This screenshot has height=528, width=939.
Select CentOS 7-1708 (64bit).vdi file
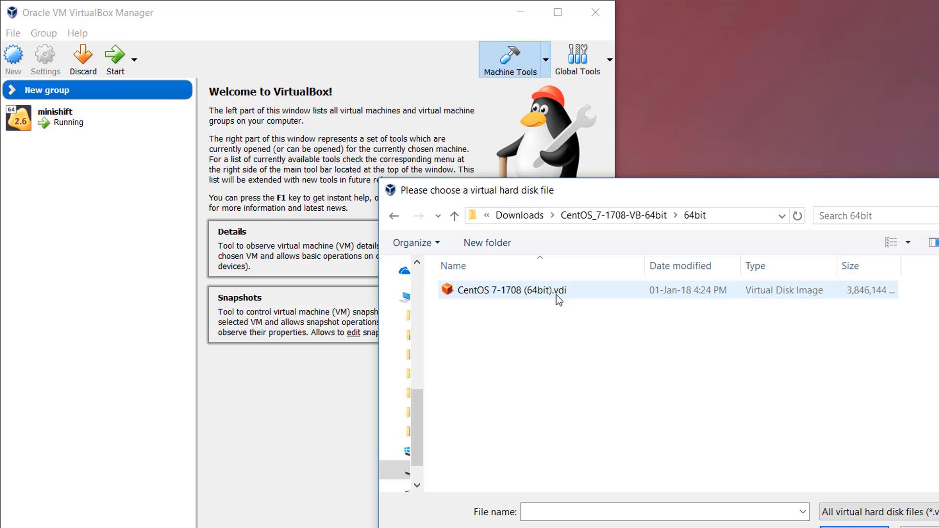coord(668,290)
